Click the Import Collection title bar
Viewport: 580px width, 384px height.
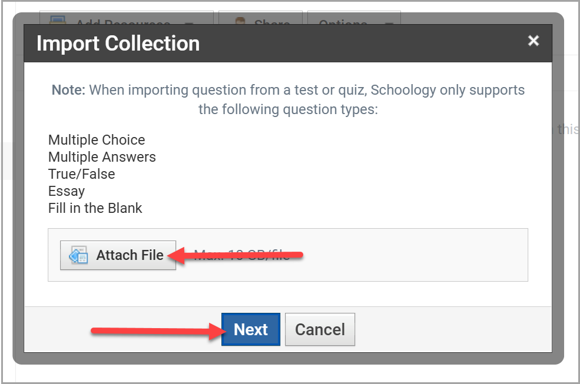tap(288, 44)
